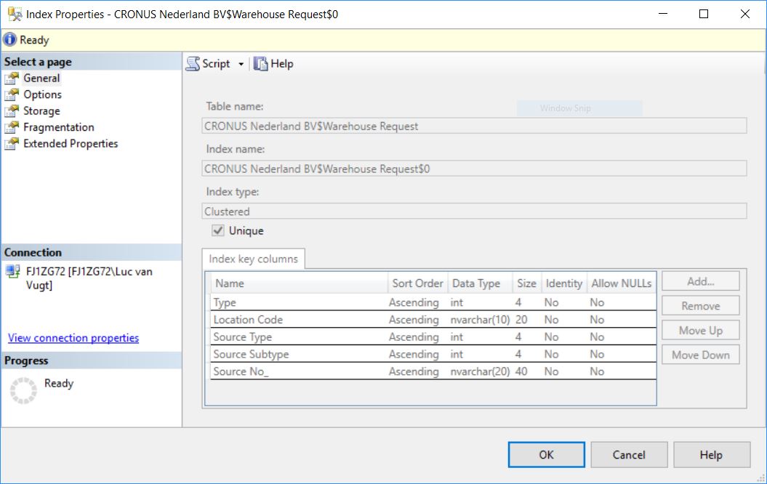Image resolution: width=767 pixels, height=484 pixels.
Task: Click the Allow NULLs column header
Action: point(621,283)
